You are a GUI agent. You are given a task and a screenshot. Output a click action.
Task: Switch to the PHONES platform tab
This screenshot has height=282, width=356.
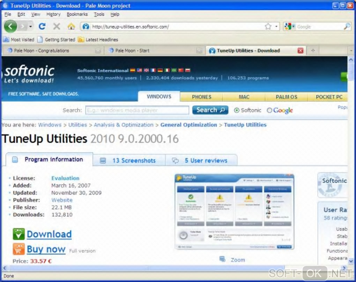(x=202, y=97)
